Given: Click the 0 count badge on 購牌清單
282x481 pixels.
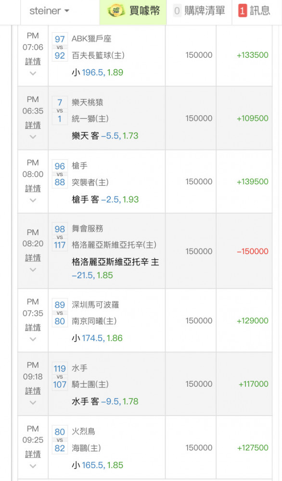Looking at the screenshot, I should 177,11.
